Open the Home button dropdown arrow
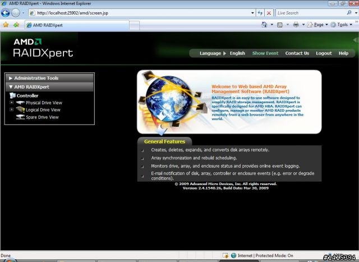Image resolution: width=359 pixels, height=262 pixels. tap(271, 25)
